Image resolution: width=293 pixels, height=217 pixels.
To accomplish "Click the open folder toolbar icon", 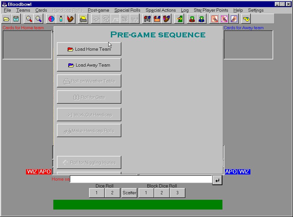I will (x=7, y=19).
